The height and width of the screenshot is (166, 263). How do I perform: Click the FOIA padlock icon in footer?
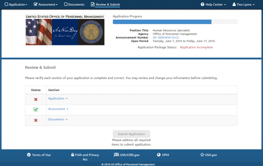point(73,154)
